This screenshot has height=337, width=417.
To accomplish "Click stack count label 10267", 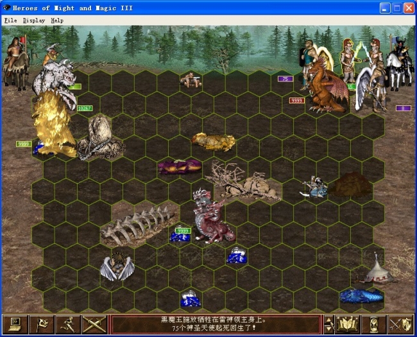I will (x=85, y=108).
